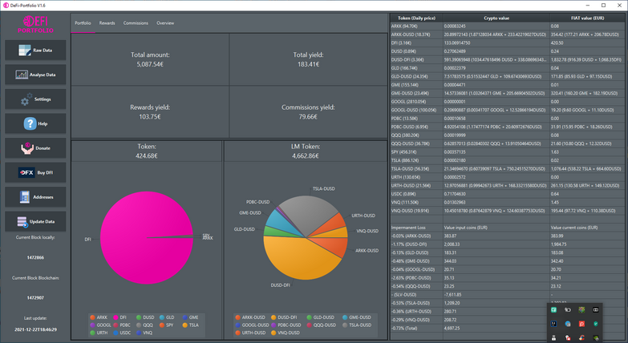Image resolution: width=628 pixels, height=343 pixels.
Task: Open the Commissions tab
Action: coord(136,23)
